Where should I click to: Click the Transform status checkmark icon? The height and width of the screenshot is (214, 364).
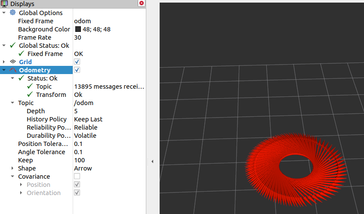[x=30, y=95]
